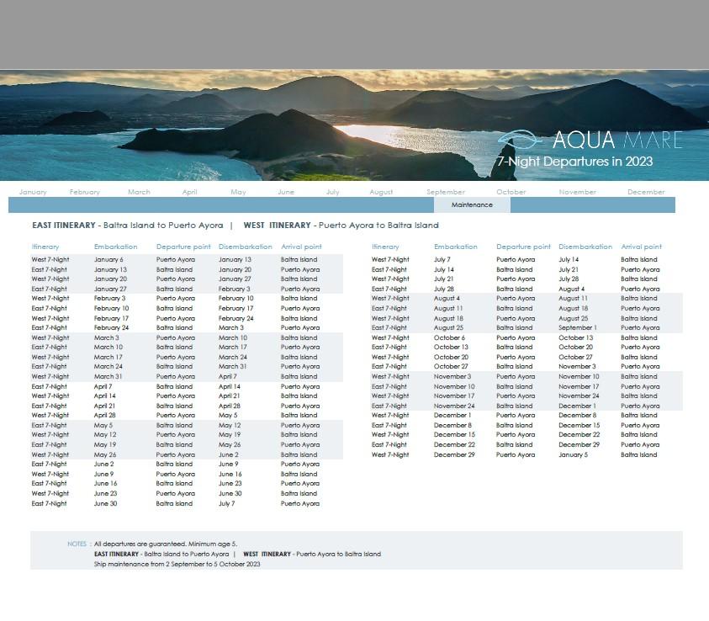Click the January 5 disembarkation date
The height and width of the screenshot is (621, 709).
[x=573, y=454]
